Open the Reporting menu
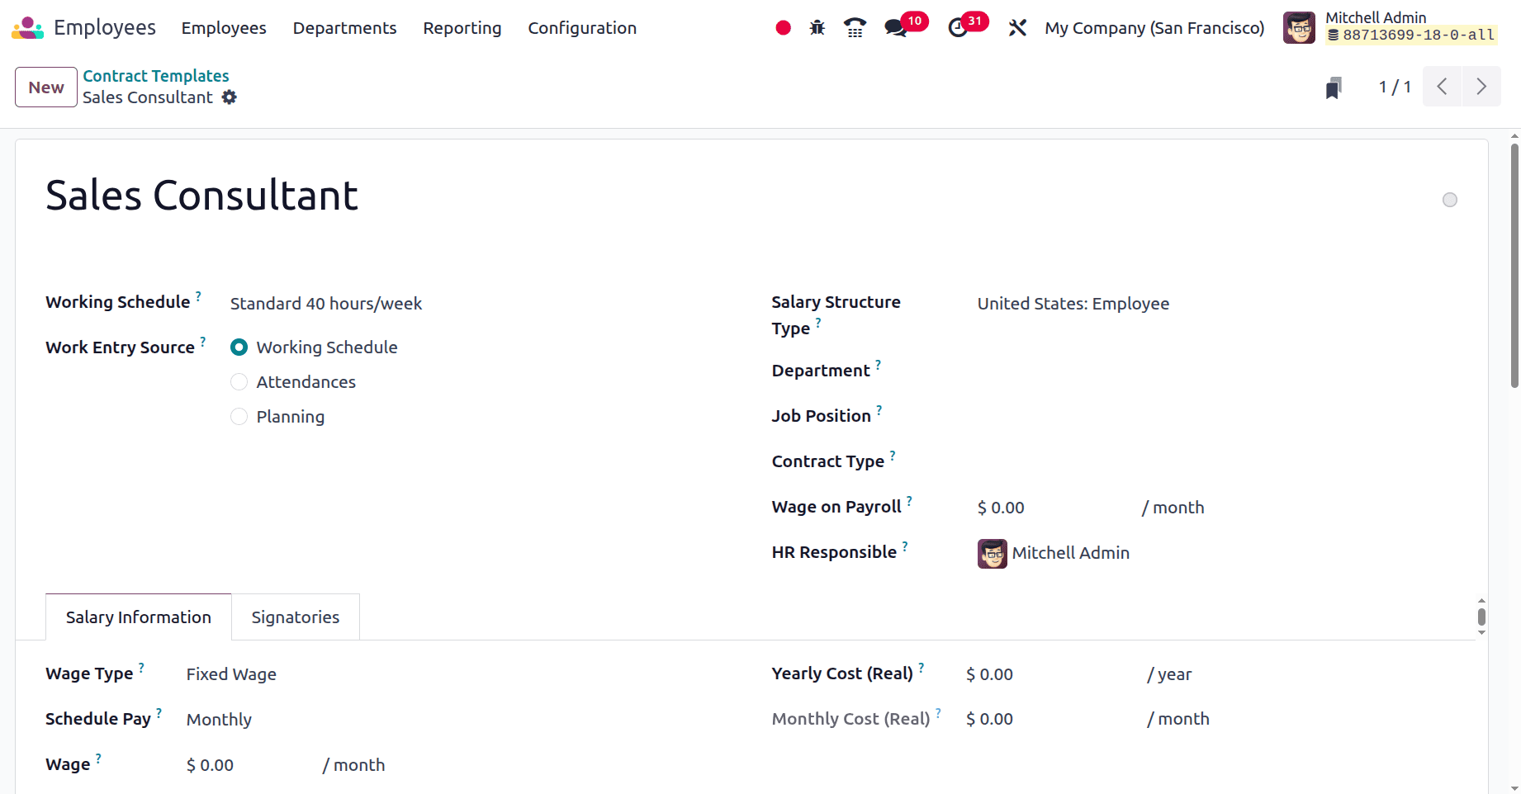The image size is (1521, 794). 462,28
